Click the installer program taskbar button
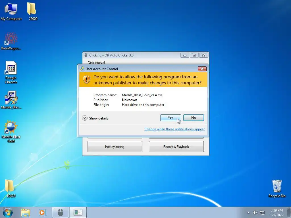 click(78, 212)
